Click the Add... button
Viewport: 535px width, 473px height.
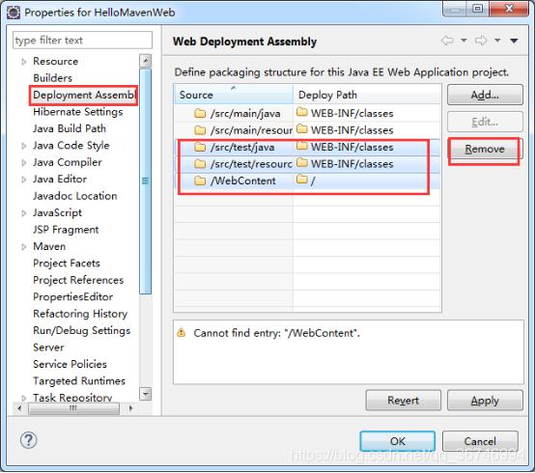point(485,95)
